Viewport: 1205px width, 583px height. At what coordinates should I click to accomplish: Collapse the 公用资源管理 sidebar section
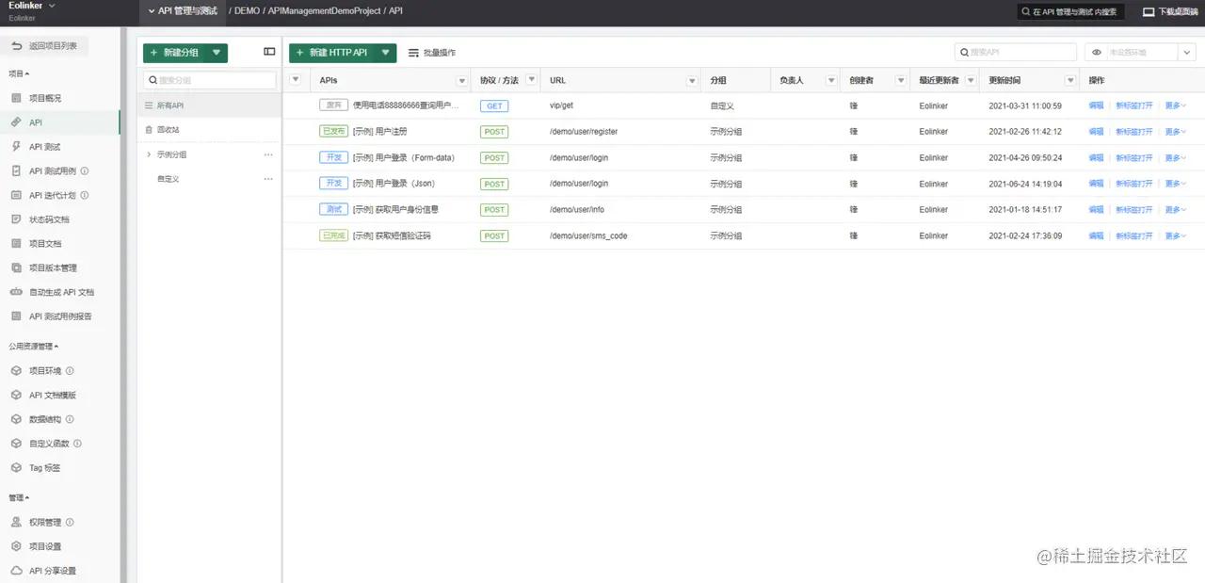(34, 347)
